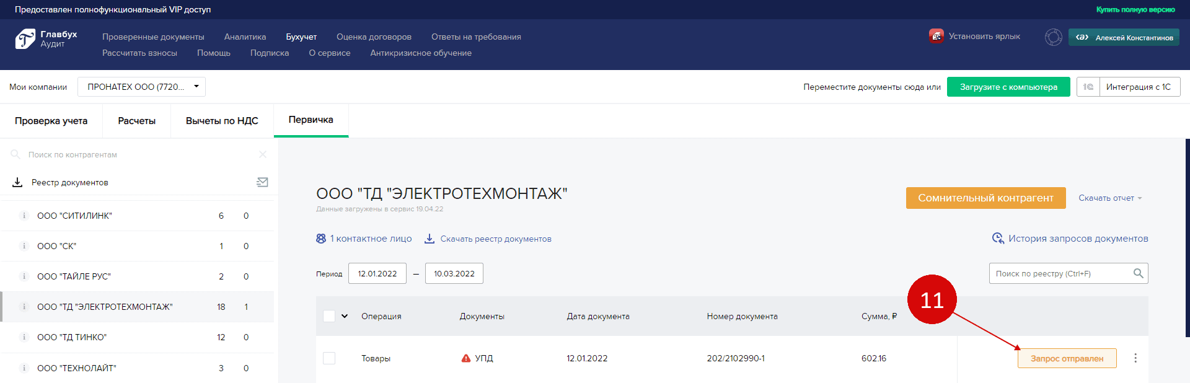The image size is (1190, 383).
Task: Open the Аналитика menu item
Action: 245,37
